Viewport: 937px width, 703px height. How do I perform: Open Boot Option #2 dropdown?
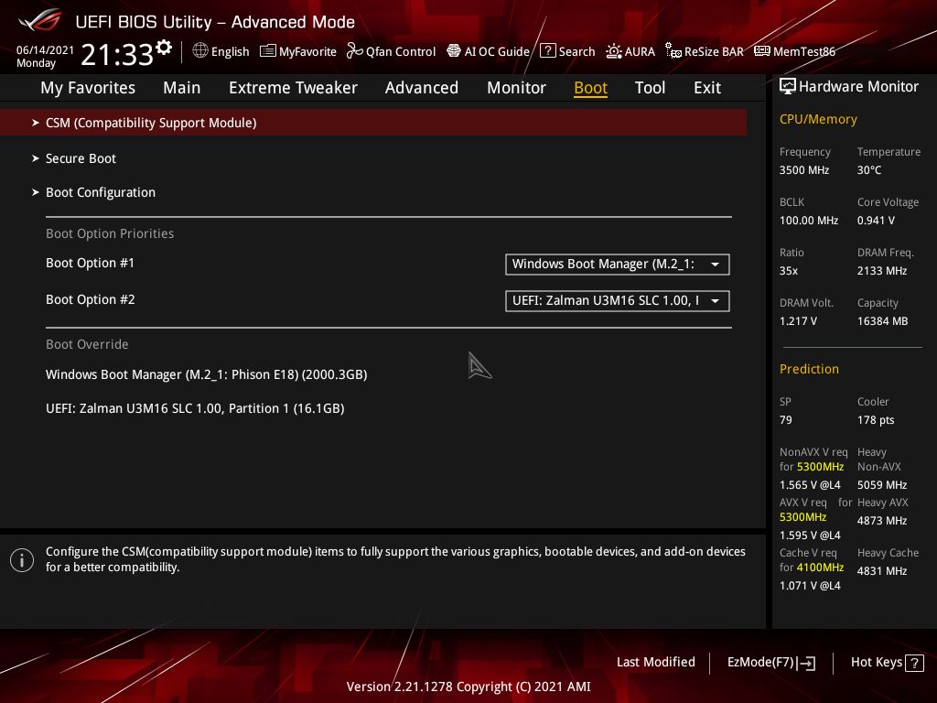click(x=618, y=300)
